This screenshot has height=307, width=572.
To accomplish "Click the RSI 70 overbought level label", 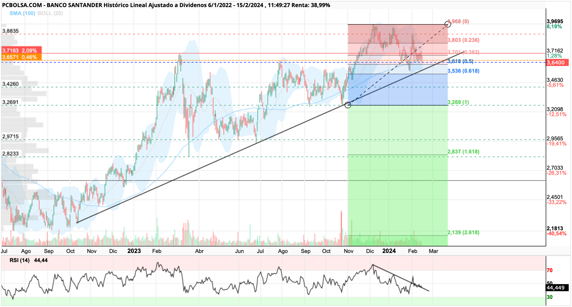I will (x=549, y=270).
